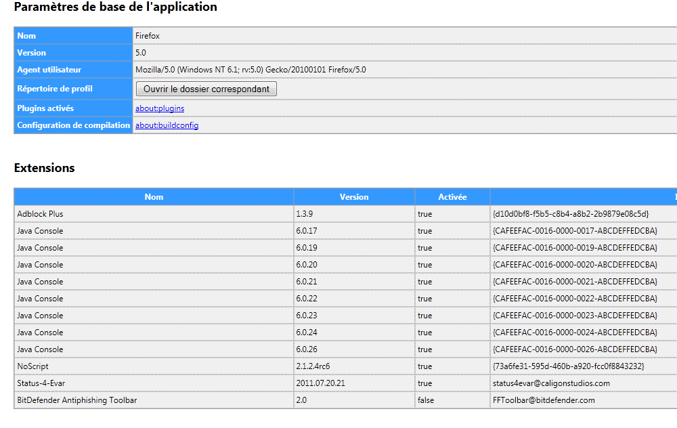The image size is (677, 428).
Task: Select the ID '{CAFEEFAC-0016-0000-0021-ABCDEFFEDCBA}'
Action: tap(575, 282)
